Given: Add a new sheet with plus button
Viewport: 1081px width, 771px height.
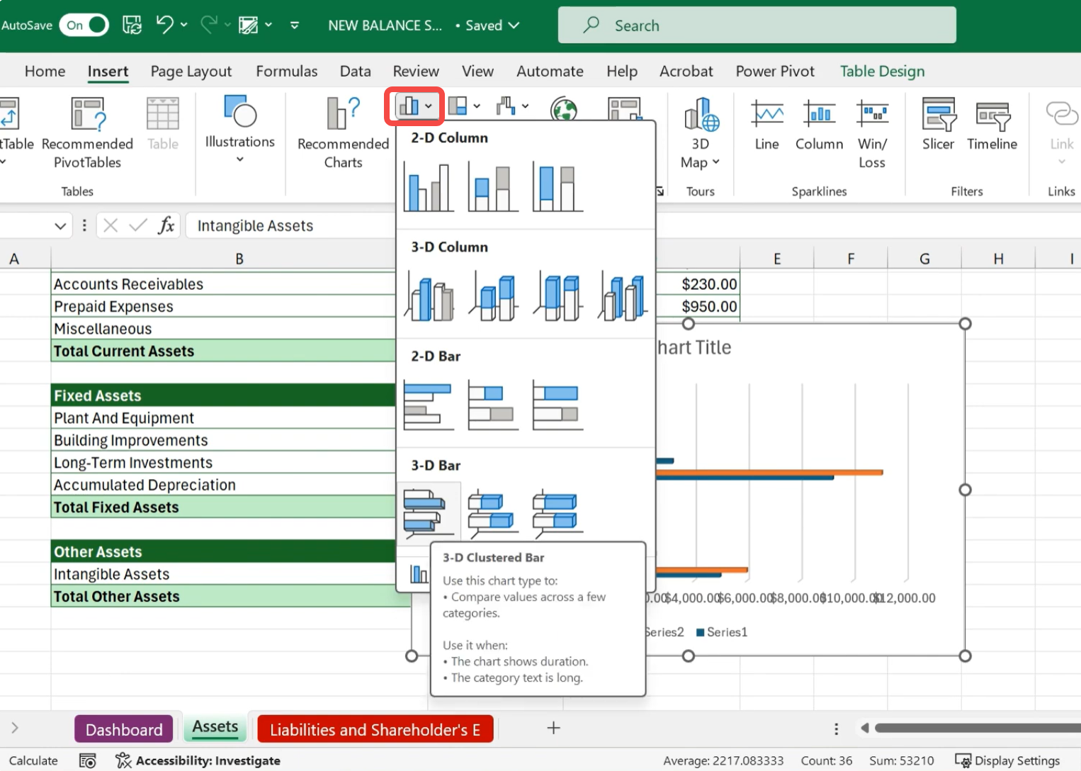Looking at the screenshot, I should (x=554, y=728).
